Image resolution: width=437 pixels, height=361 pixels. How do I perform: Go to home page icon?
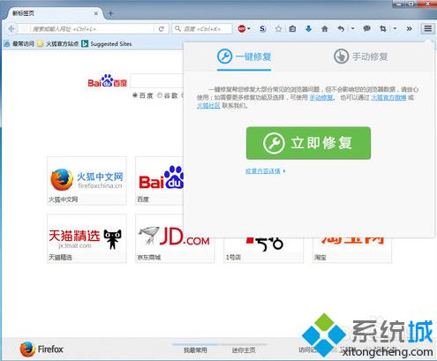(x=325, y=29)
